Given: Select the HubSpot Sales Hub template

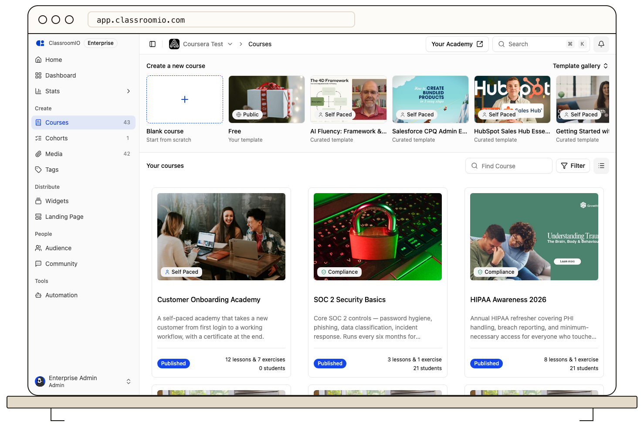Looking at the screenshot, I should pos(512,99).
